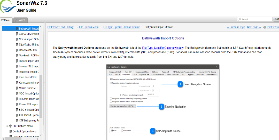Open File Options Menu breadcrumb link
279x140 pixels.
click(89, 27)
